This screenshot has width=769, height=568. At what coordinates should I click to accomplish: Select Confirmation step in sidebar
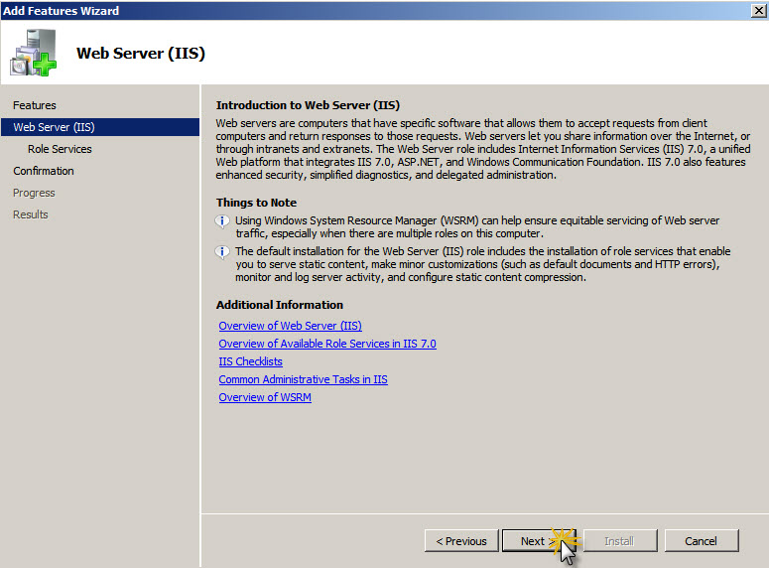coord(43,171)
